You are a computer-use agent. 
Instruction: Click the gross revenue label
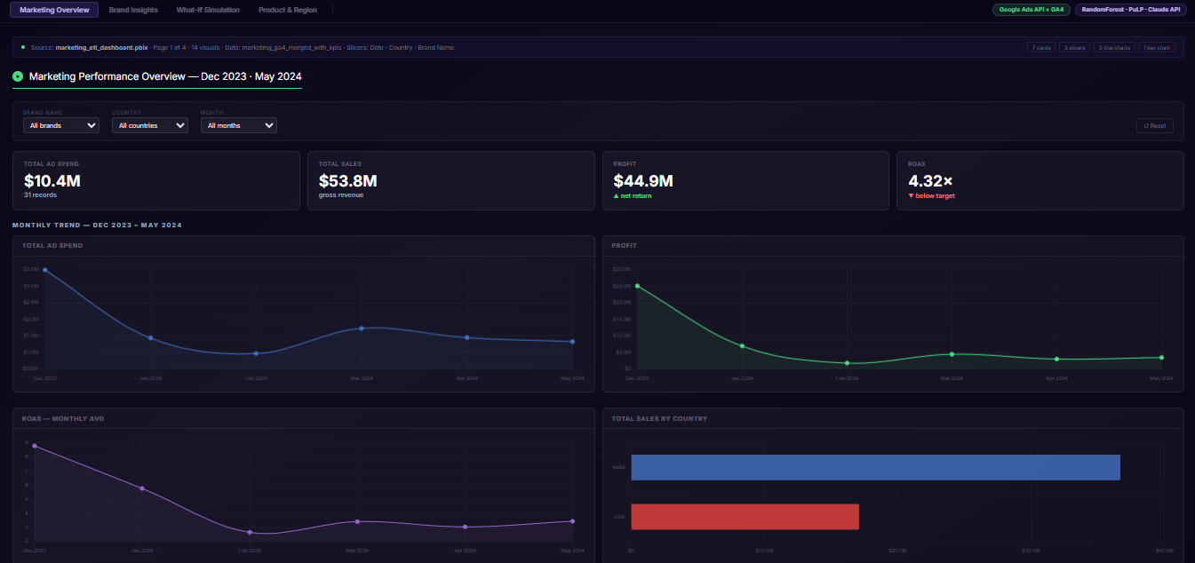click(x=341, y=194)
